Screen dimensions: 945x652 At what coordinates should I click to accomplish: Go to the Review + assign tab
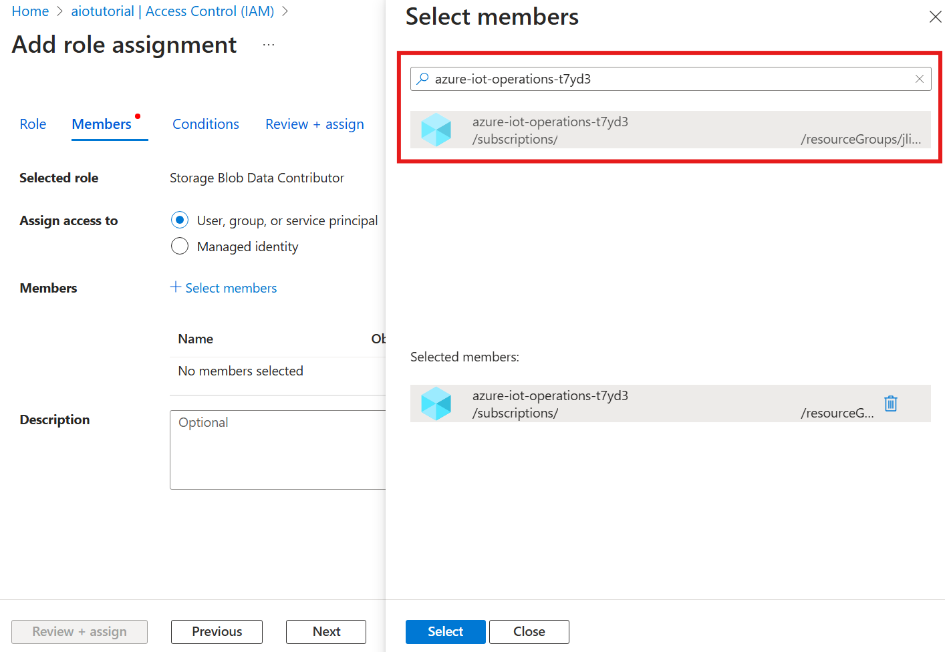(314, 124)
